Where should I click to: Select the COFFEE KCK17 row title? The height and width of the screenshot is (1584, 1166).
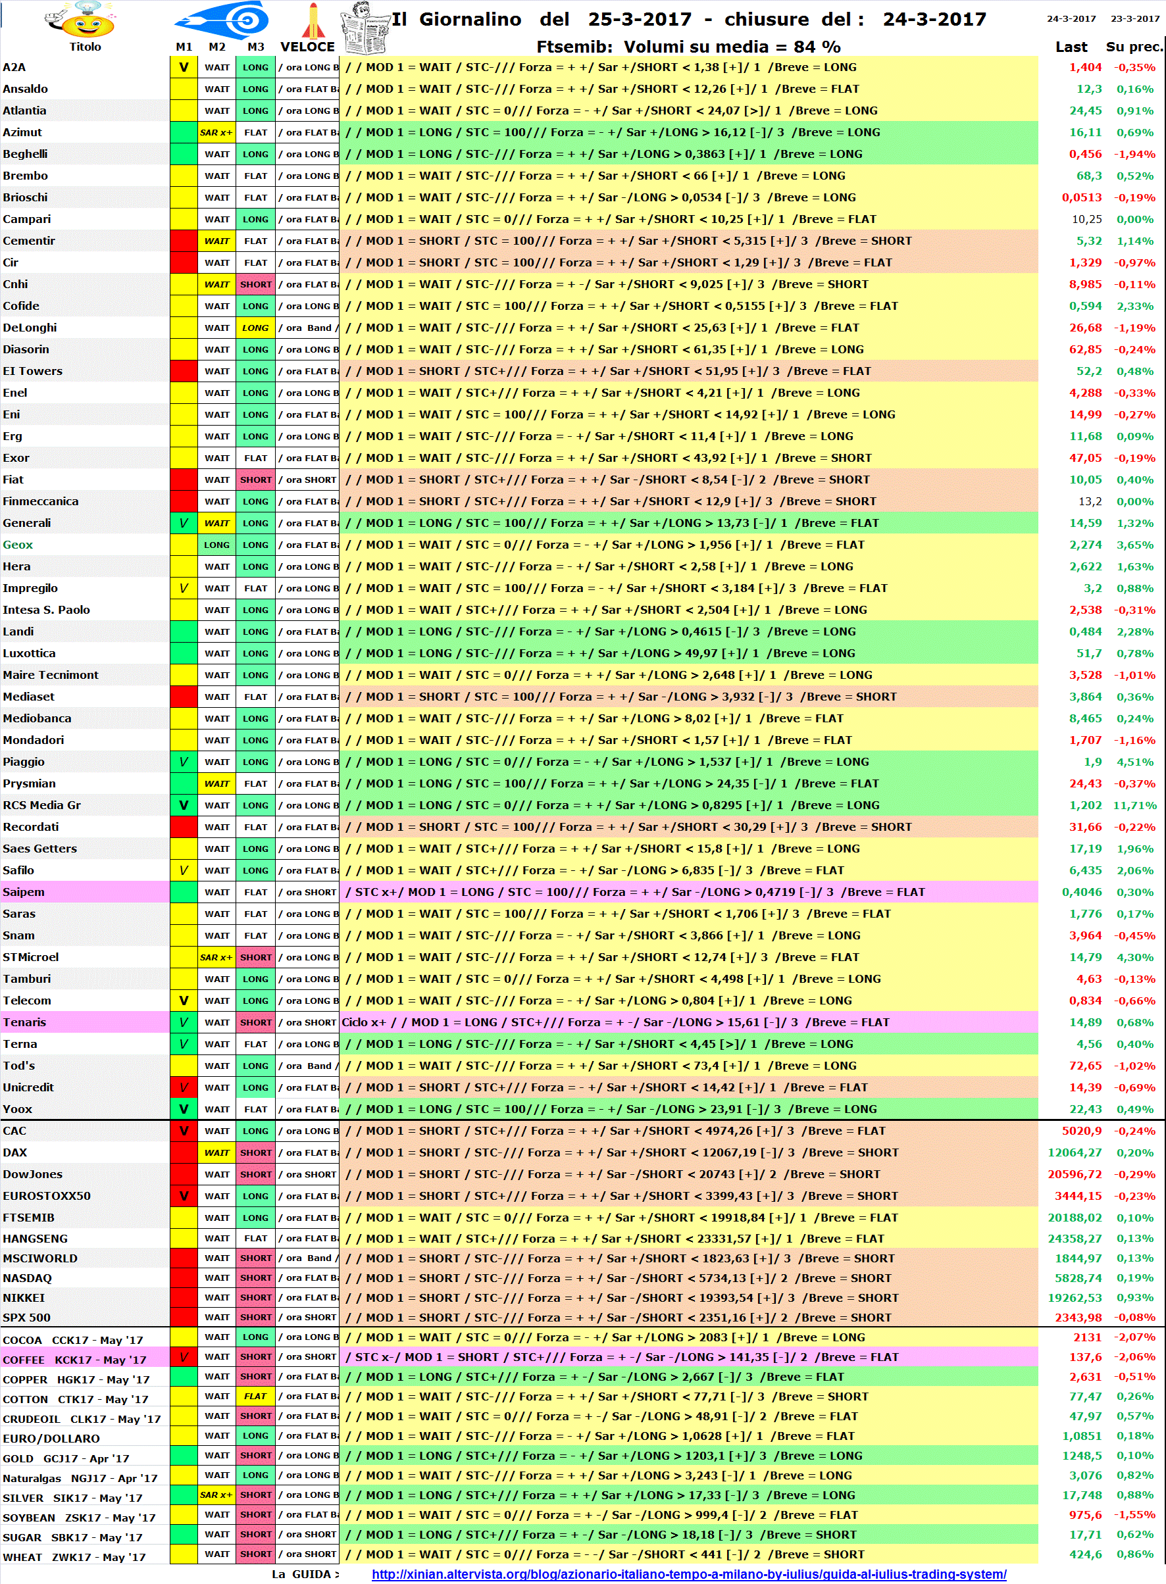pyautogui.click(x=74, y=1360)
